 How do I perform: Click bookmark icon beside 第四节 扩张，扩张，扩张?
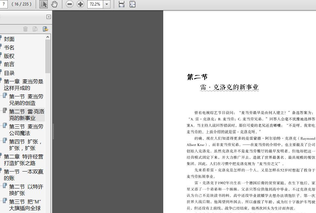5,141
